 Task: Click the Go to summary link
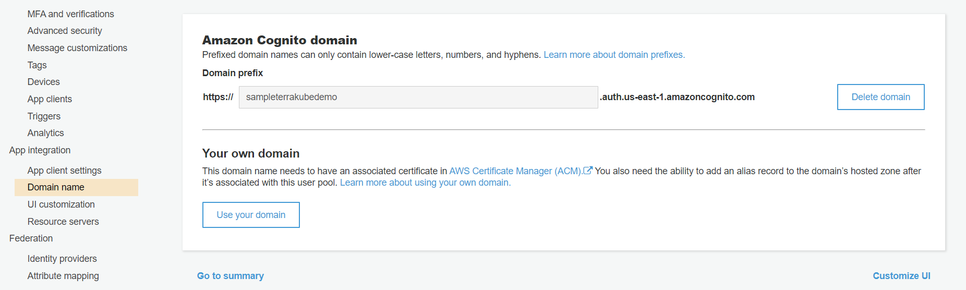(x=230, y=276)
